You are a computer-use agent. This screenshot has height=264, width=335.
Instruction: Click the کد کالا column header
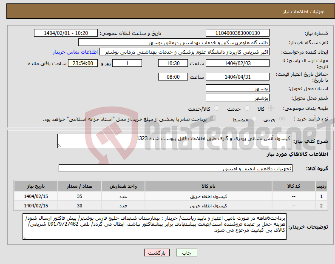click(294, 186)
